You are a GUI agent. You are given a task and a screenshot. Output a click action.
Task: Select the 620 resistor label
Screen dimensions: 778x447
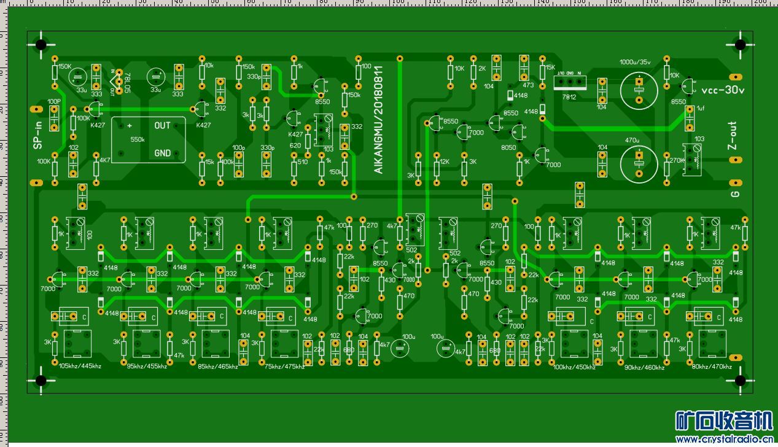click(295, 146)
